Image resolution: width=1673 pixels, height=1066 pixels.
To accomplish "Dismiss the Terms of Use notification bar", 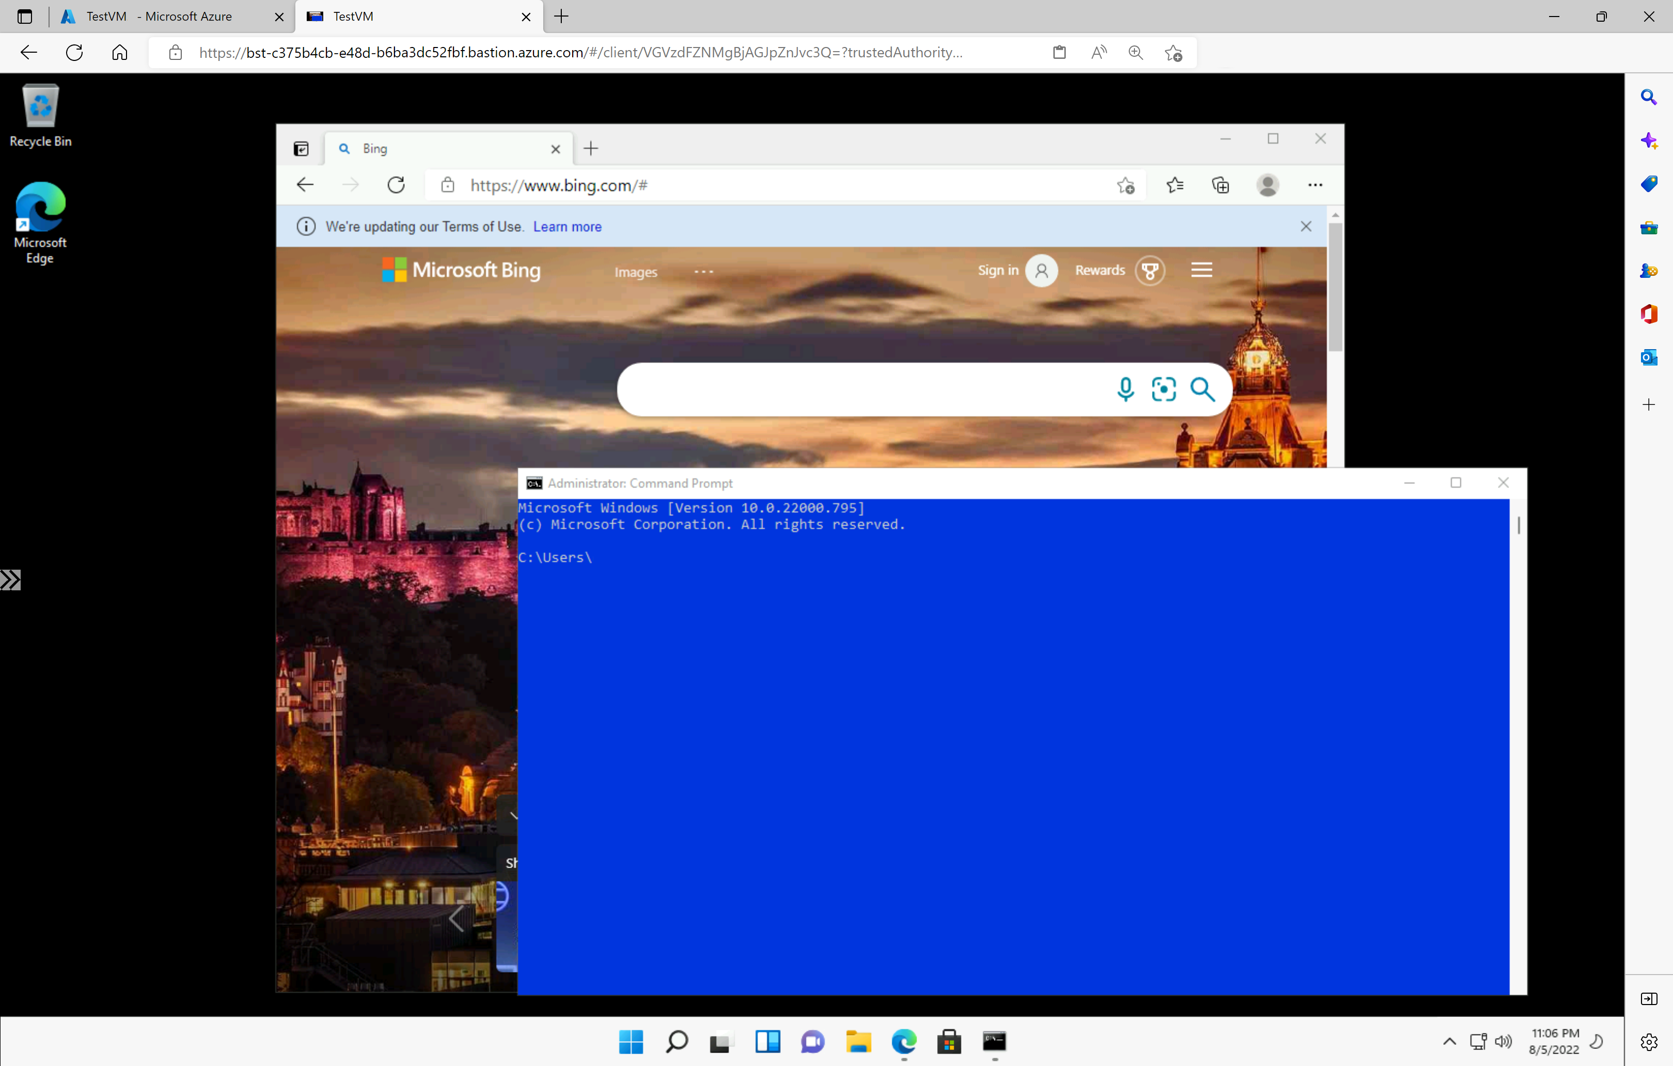I will (1306, 226).
